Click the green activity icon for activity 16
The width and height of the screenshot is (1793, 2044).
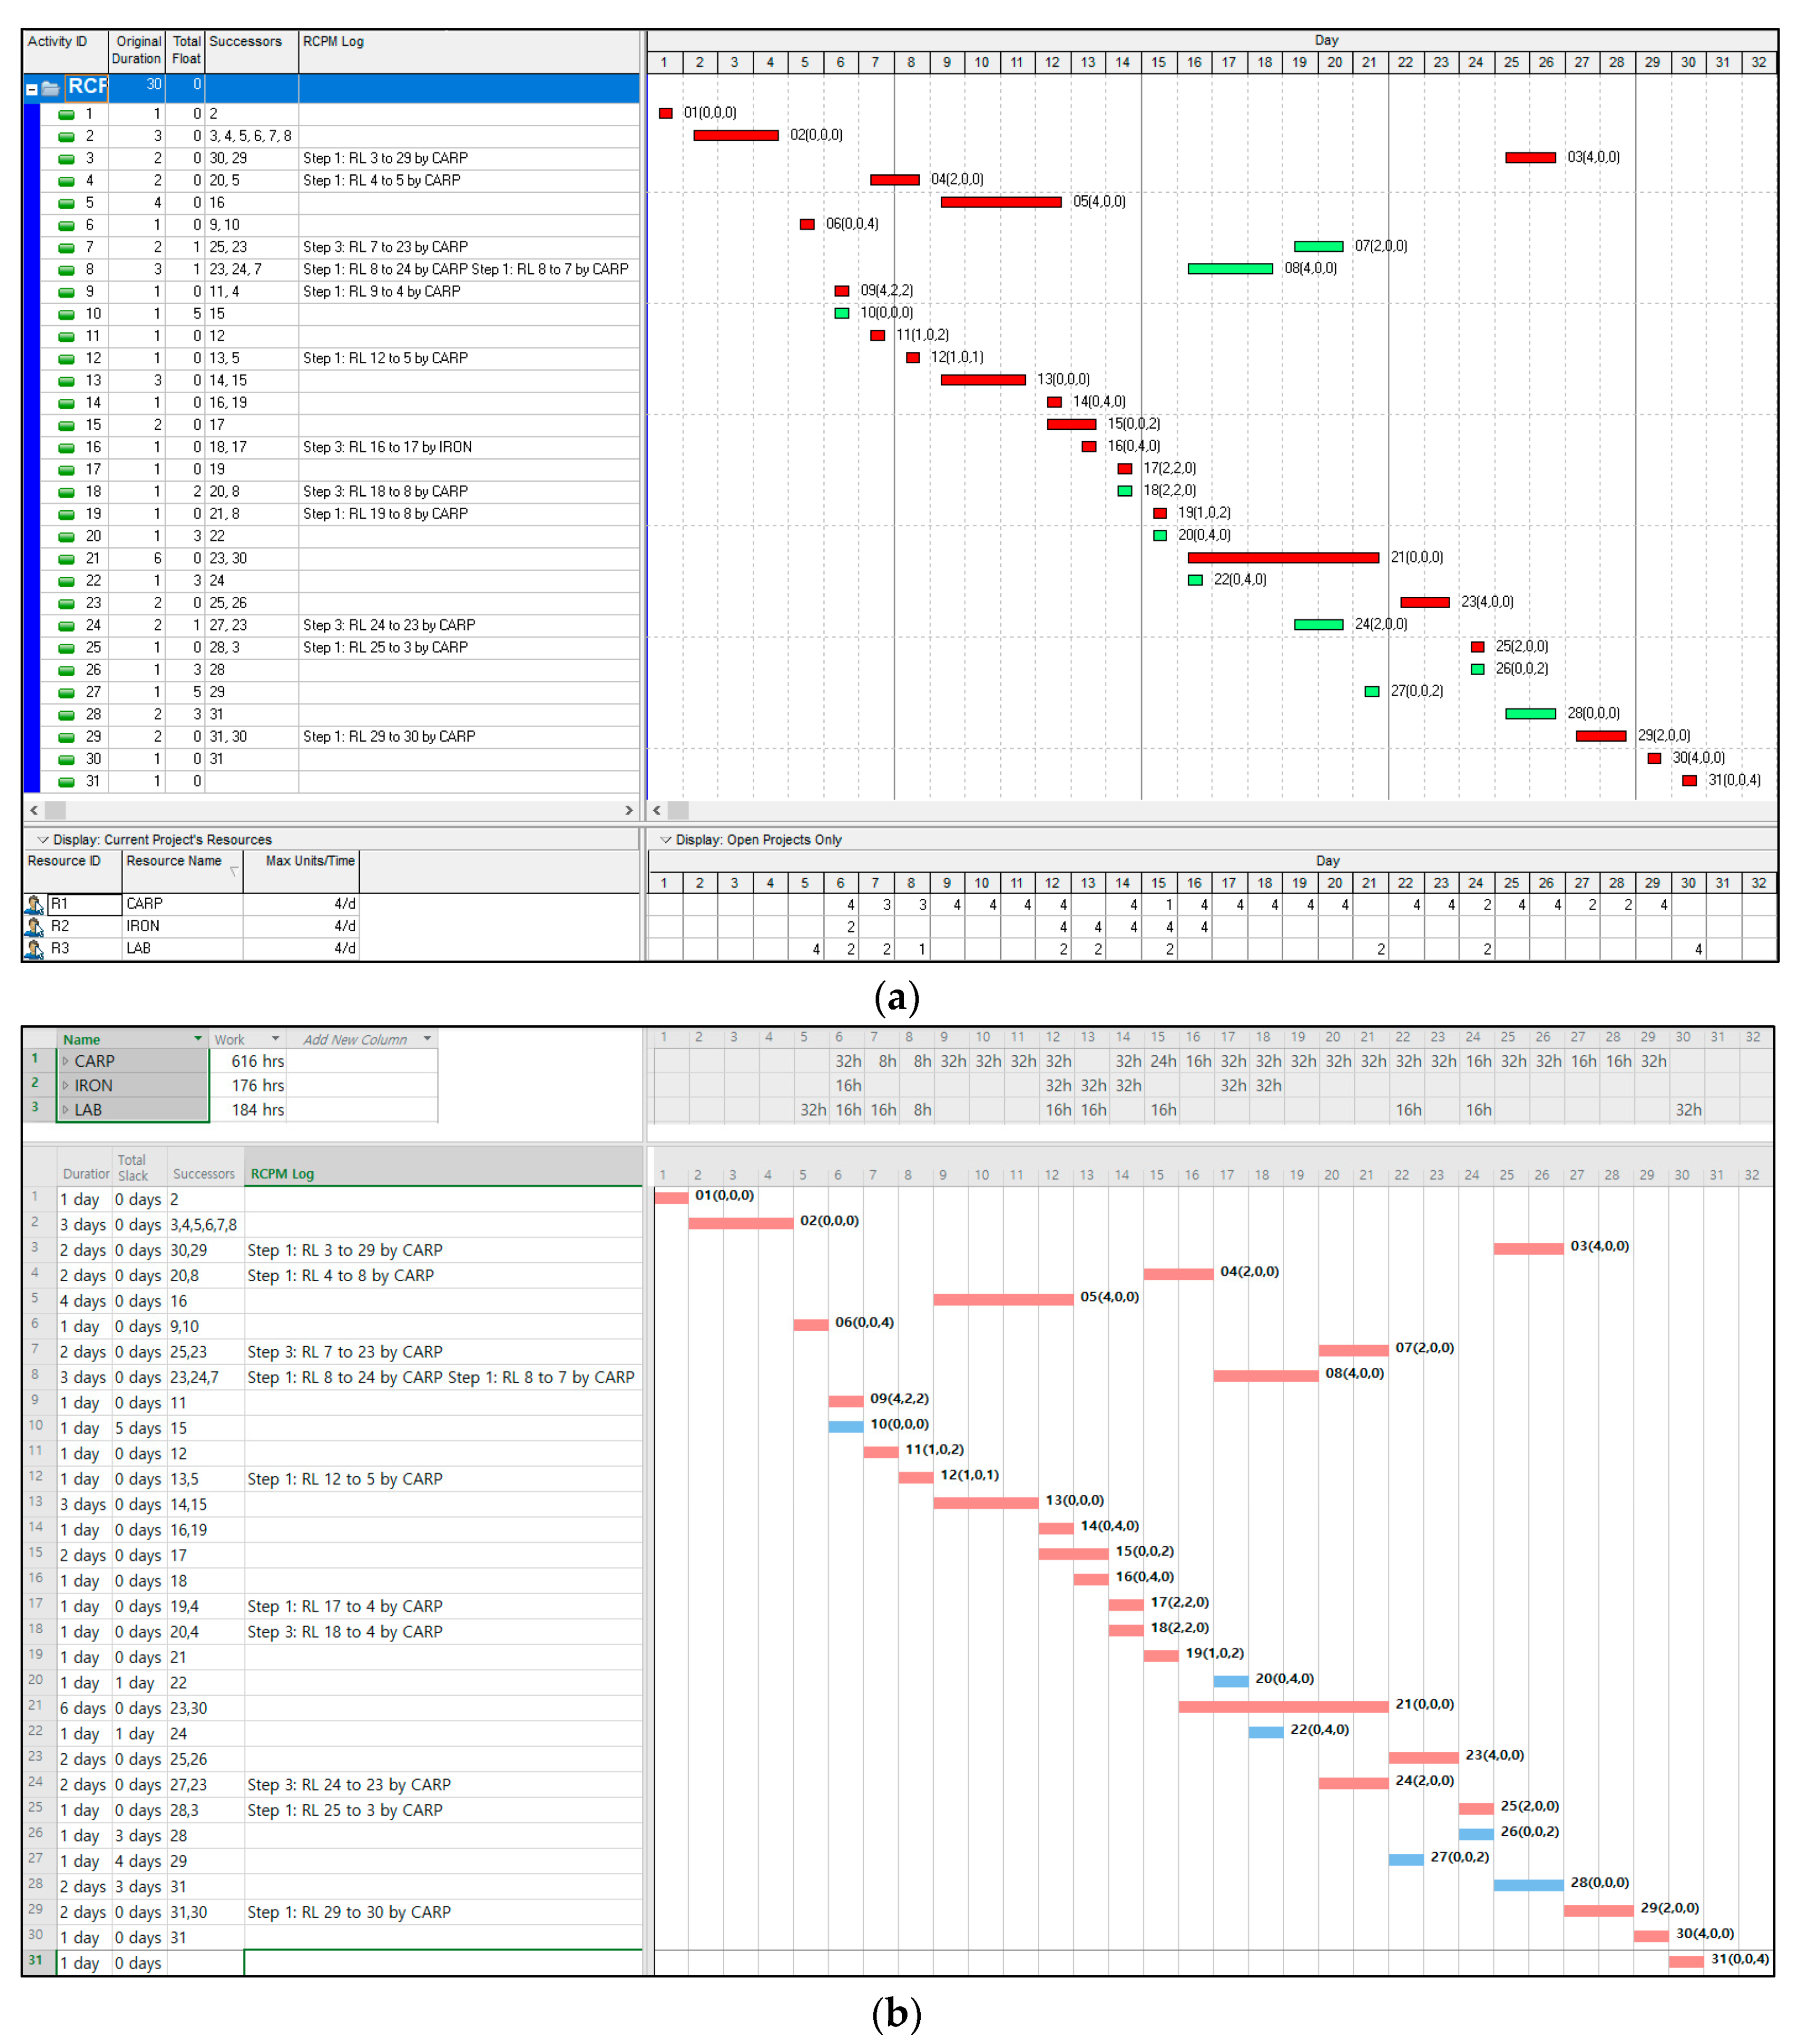66,448
